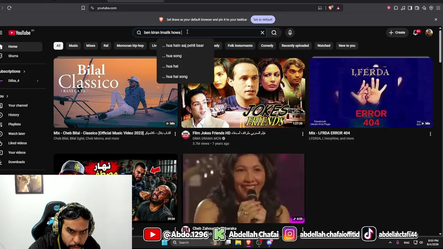
Task: Open the Brave VPN shield icon
Action: coord(431,8)
